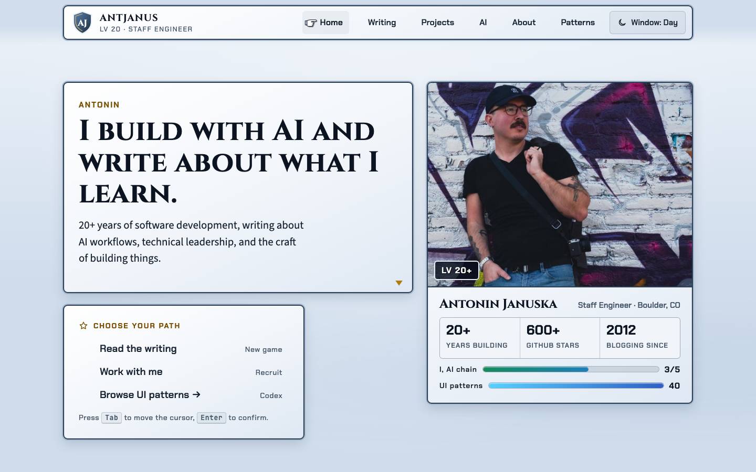756x472 pixels.
Task: Go to the Writing page
Action: point(382,23)
